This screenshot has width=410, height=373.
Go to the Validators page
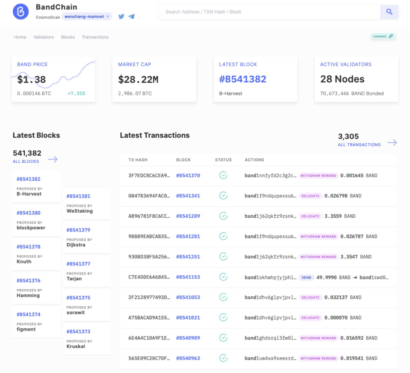(43, 37)
